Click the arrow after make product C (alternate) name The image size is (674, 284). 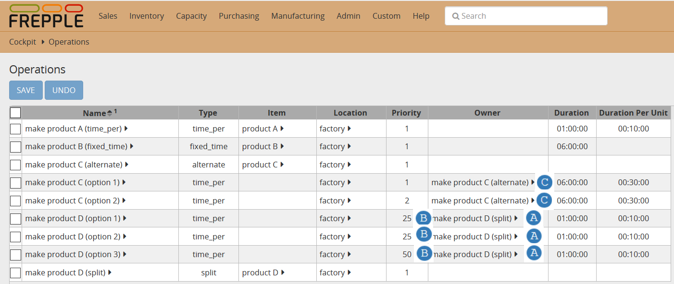pyautogui.click(x=127, y=165)
